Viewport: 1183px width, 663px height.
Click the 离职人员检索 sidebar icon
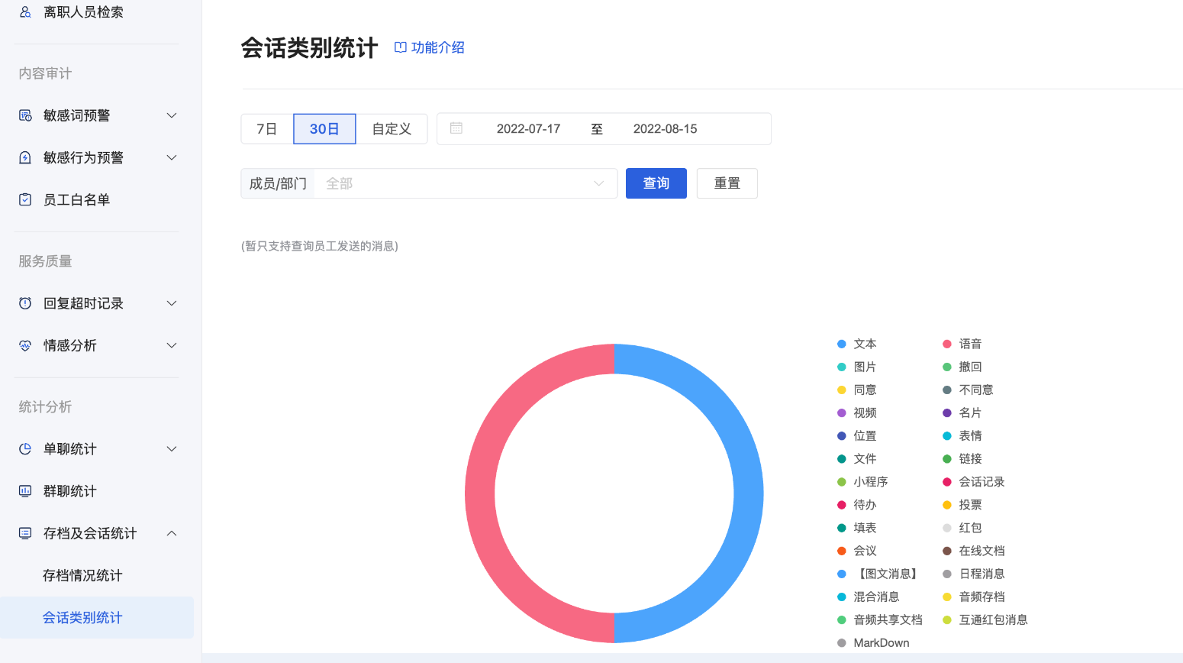(x=25, y=12)
